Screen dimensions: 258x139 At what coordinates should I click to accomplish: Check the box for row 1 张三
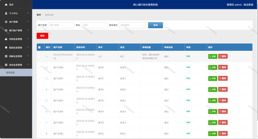39,57
